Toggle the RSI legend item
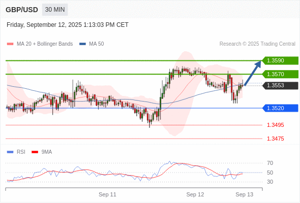The width and height of the screenshot is (300, 203). click(16, 152)
